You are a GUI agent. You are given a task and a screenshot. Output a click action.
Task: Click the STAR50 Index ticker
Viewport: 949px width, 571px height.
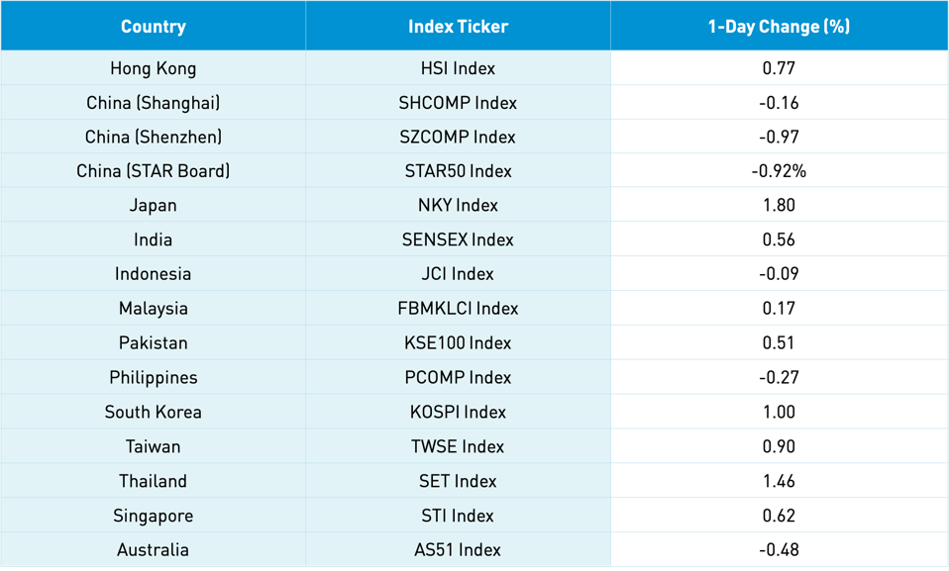coord(458,171)
